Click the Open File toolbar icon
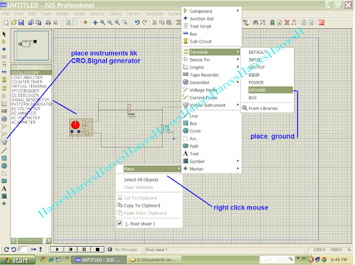Screen dimensions: 355x265 tap(13, 22)
